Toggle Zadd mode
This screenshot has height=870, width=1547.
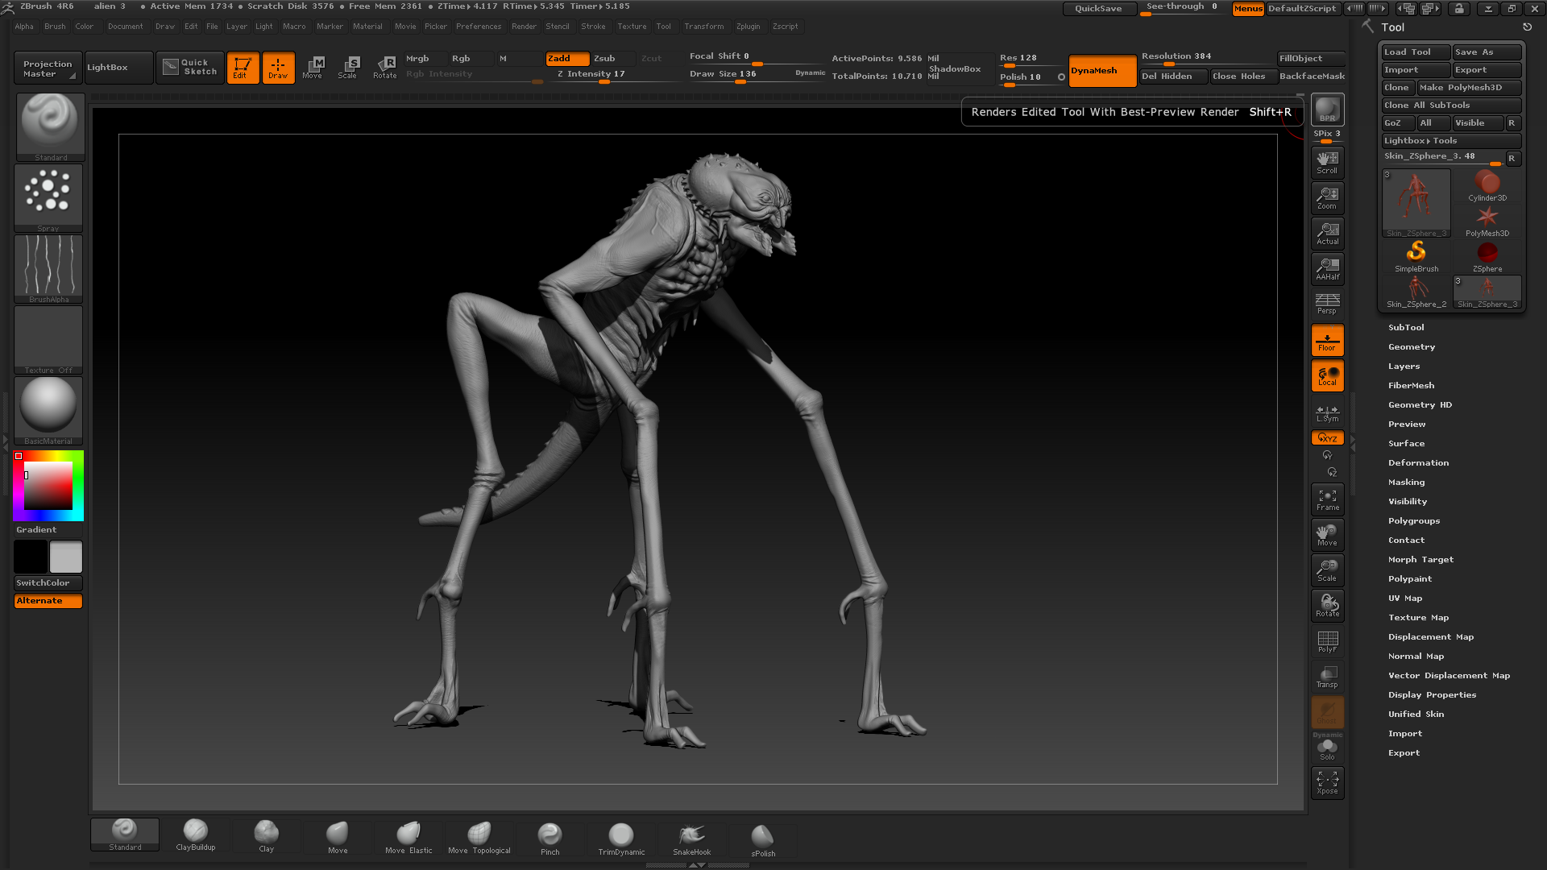[567, 58]
